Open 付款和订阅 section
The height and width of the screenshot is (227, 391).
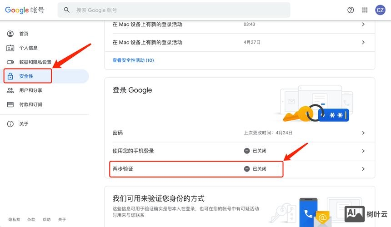pyautogui.click(x=30, y=104)
